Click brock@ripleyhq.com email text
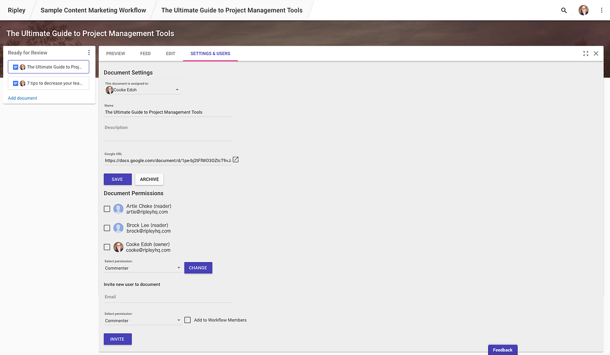Screen dimensions: 610x355 coord(149,231)
